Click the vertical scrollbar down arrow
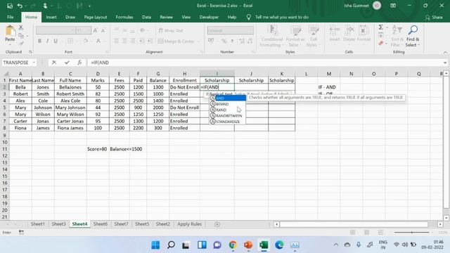Viewport: 450px width, 253px height. tap(446, 218)
